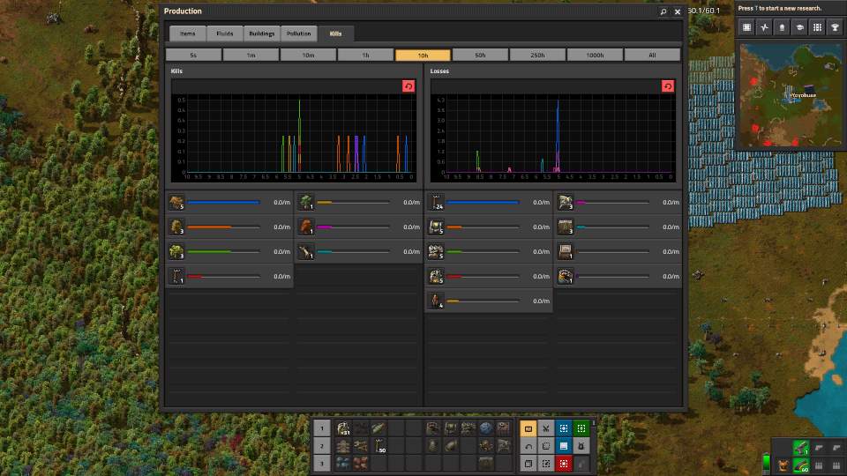Image resolution: width=847 pixels, height=476 pixels.
Task: Switch to the Items tab
Action: point(187,33)
